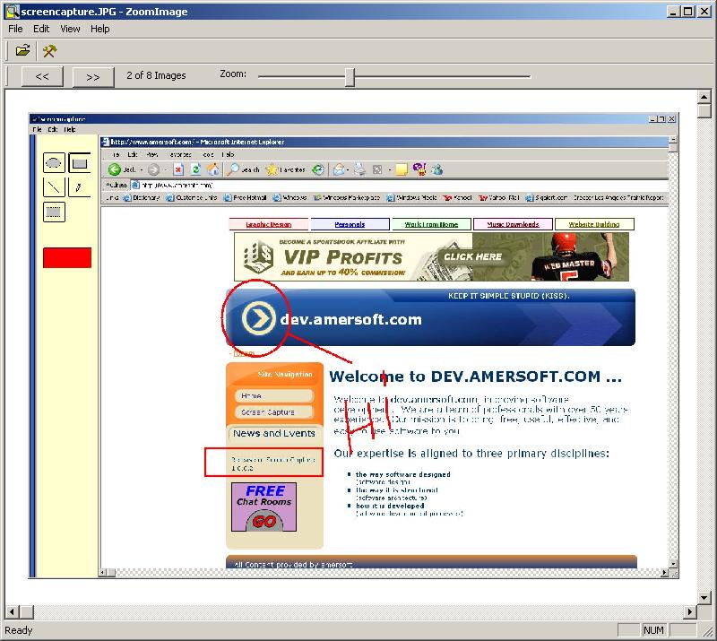
Task: Click the open folder toolbar icon
Action: tap(22, 50)
